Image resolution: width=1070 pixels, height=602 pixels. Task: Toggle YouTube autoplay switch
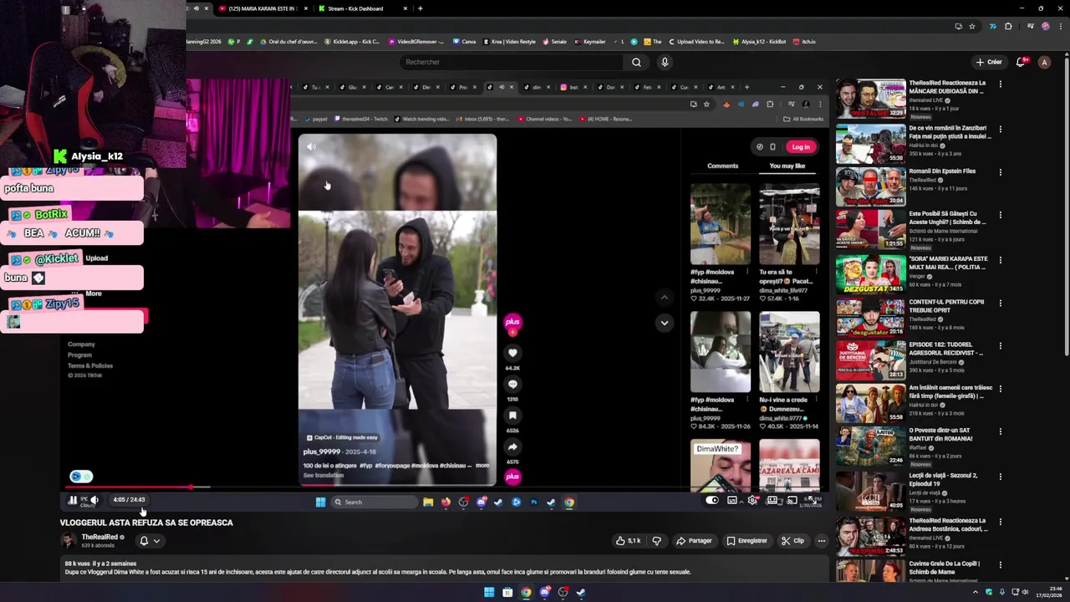coord(712,500)
